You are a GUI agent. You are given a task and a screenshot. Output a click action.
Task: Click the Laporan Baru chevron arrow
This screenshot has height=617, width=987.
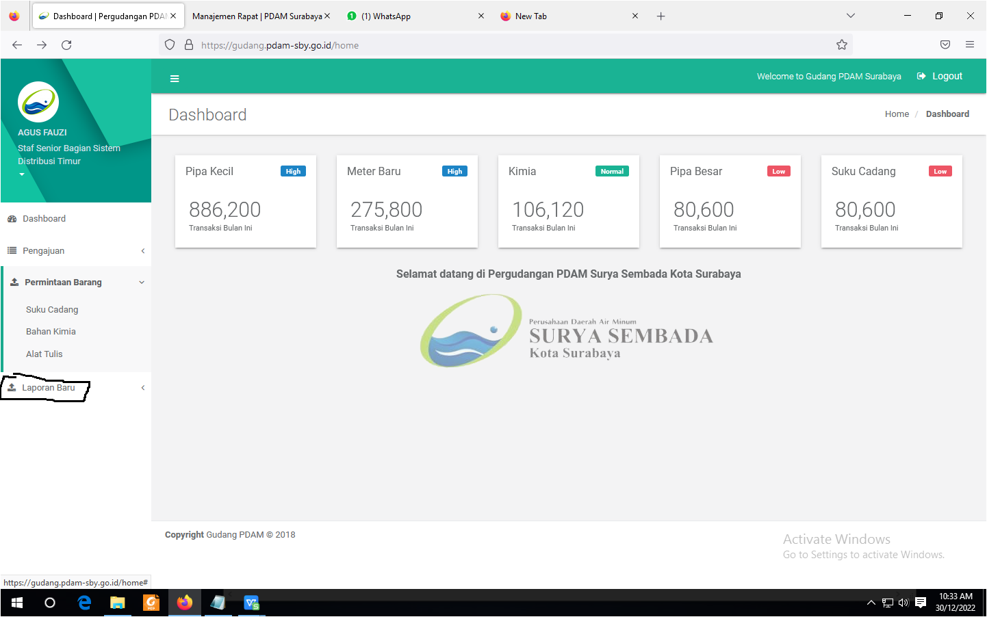[143, 388]
